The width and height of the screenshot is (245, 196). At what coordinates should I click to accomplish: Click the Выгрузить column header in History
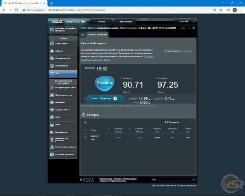pos(139,130)
